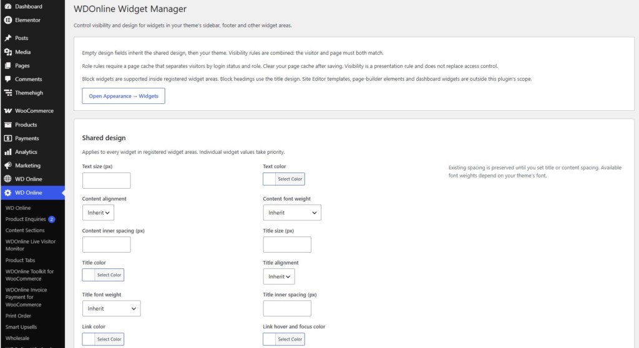The height and width of the screenshot is (348, 639).
Task: Click Open Appearance → Widgets button
Action: point(124,96)
